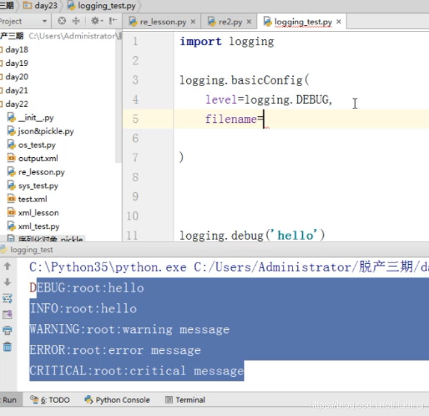Click the 'WARNING:root:warning message' output line
The image size is (429, 416).
coord(129,329)
